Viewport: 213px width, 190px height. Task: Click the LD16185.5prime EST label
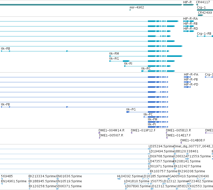[155, 176]
